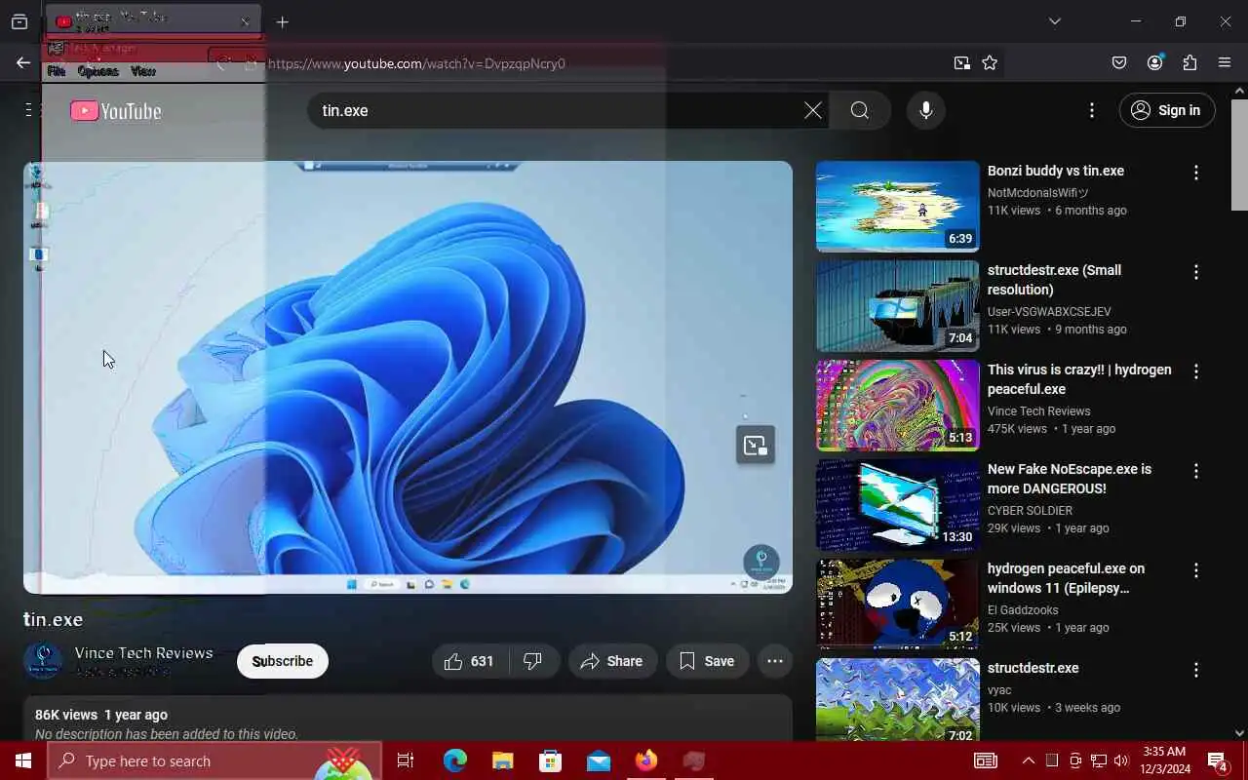Pop out video with picture-in-picture button
This screenshot has height=780, width=1248.
(x=756, y=445)
